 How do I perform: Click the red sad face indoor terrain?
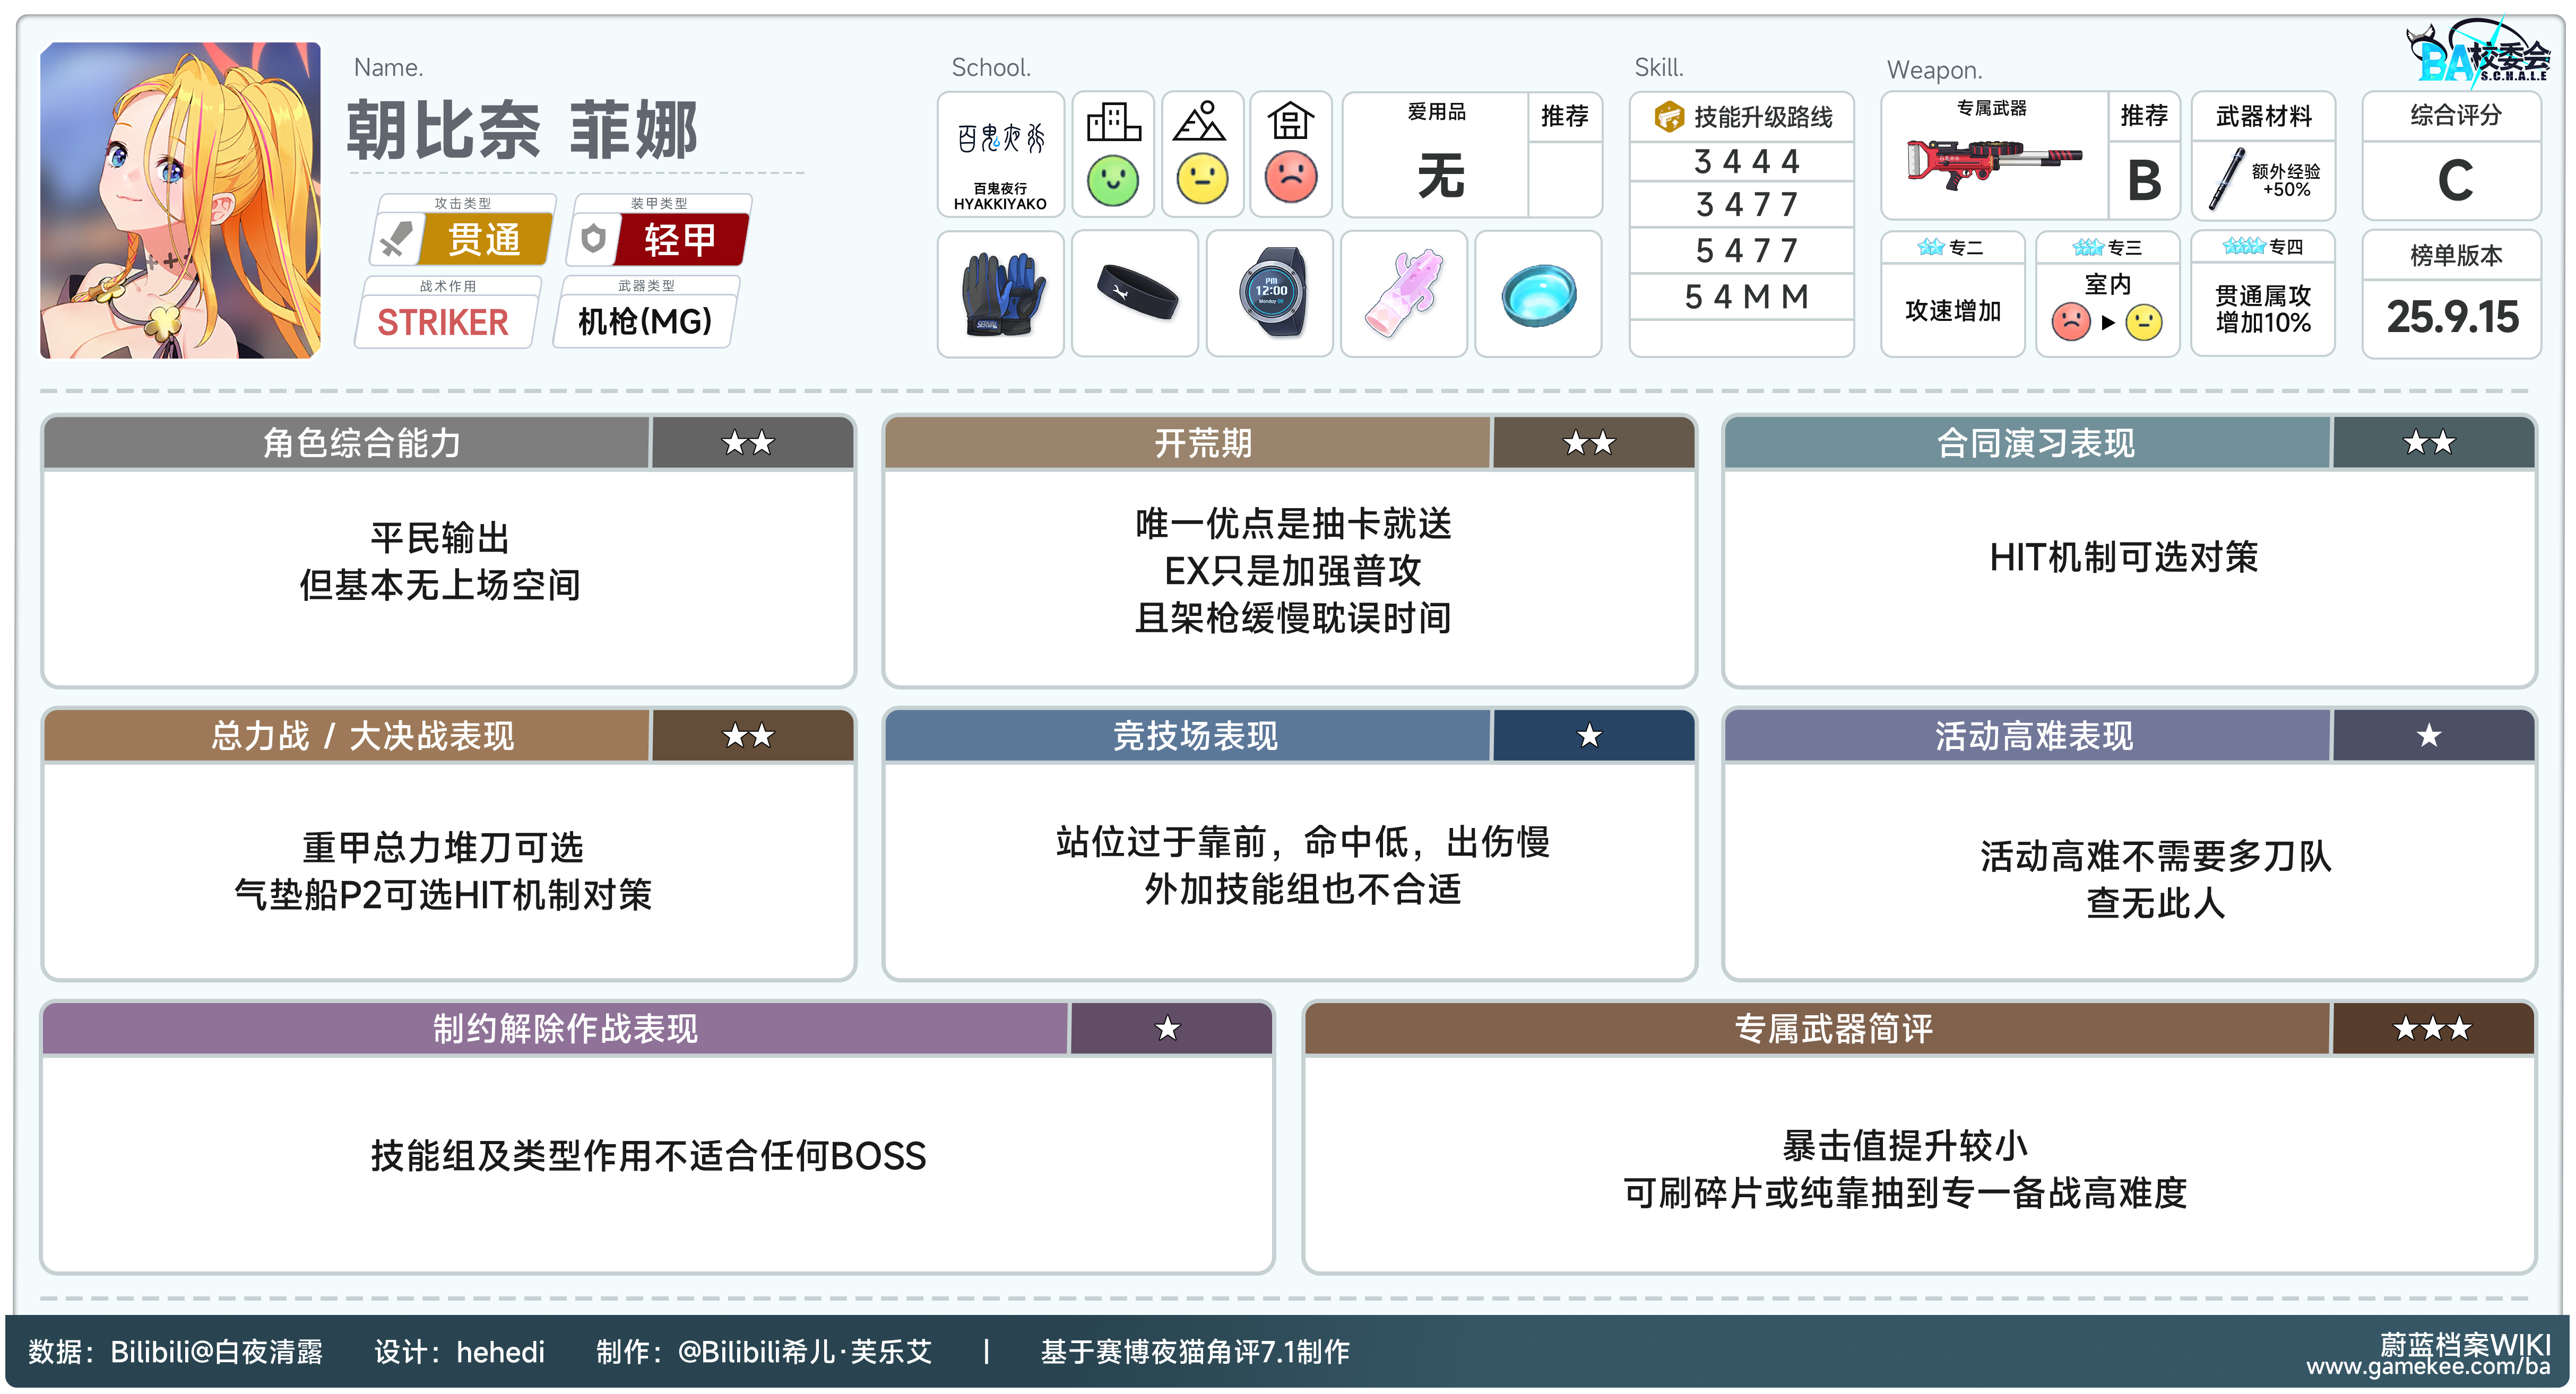(x=1290, y=178)
